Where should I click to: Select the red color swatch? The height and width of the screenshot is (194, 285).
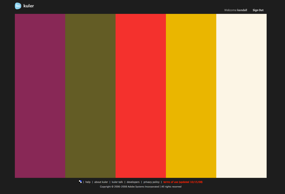[x=141, y=96]
